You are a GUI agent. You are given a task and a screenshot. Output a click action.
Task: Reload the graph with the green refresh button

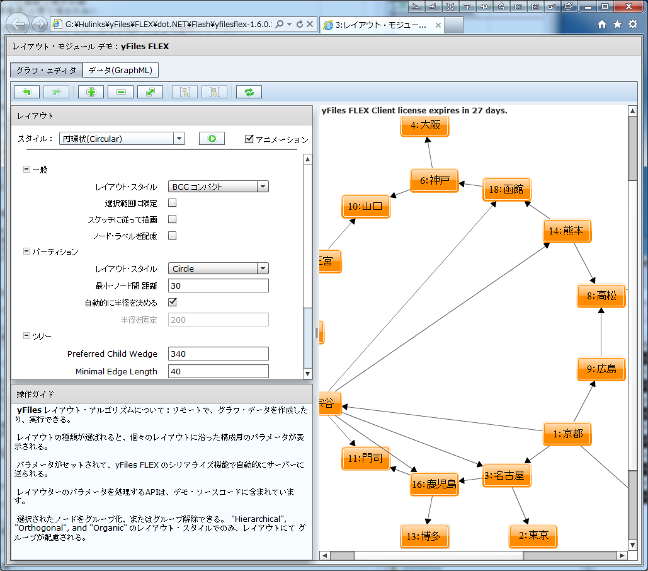click(249, 92)
